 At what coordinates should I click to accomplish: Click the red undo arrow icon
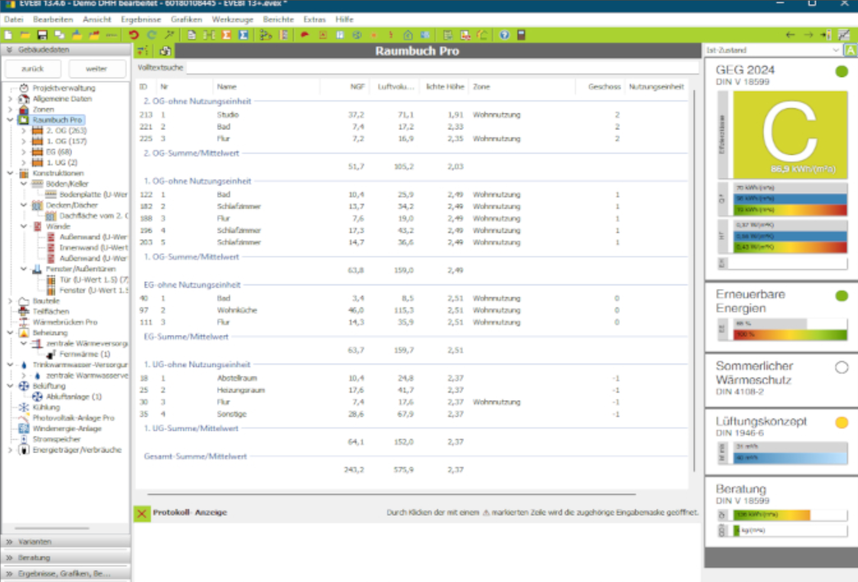[133, 35]
